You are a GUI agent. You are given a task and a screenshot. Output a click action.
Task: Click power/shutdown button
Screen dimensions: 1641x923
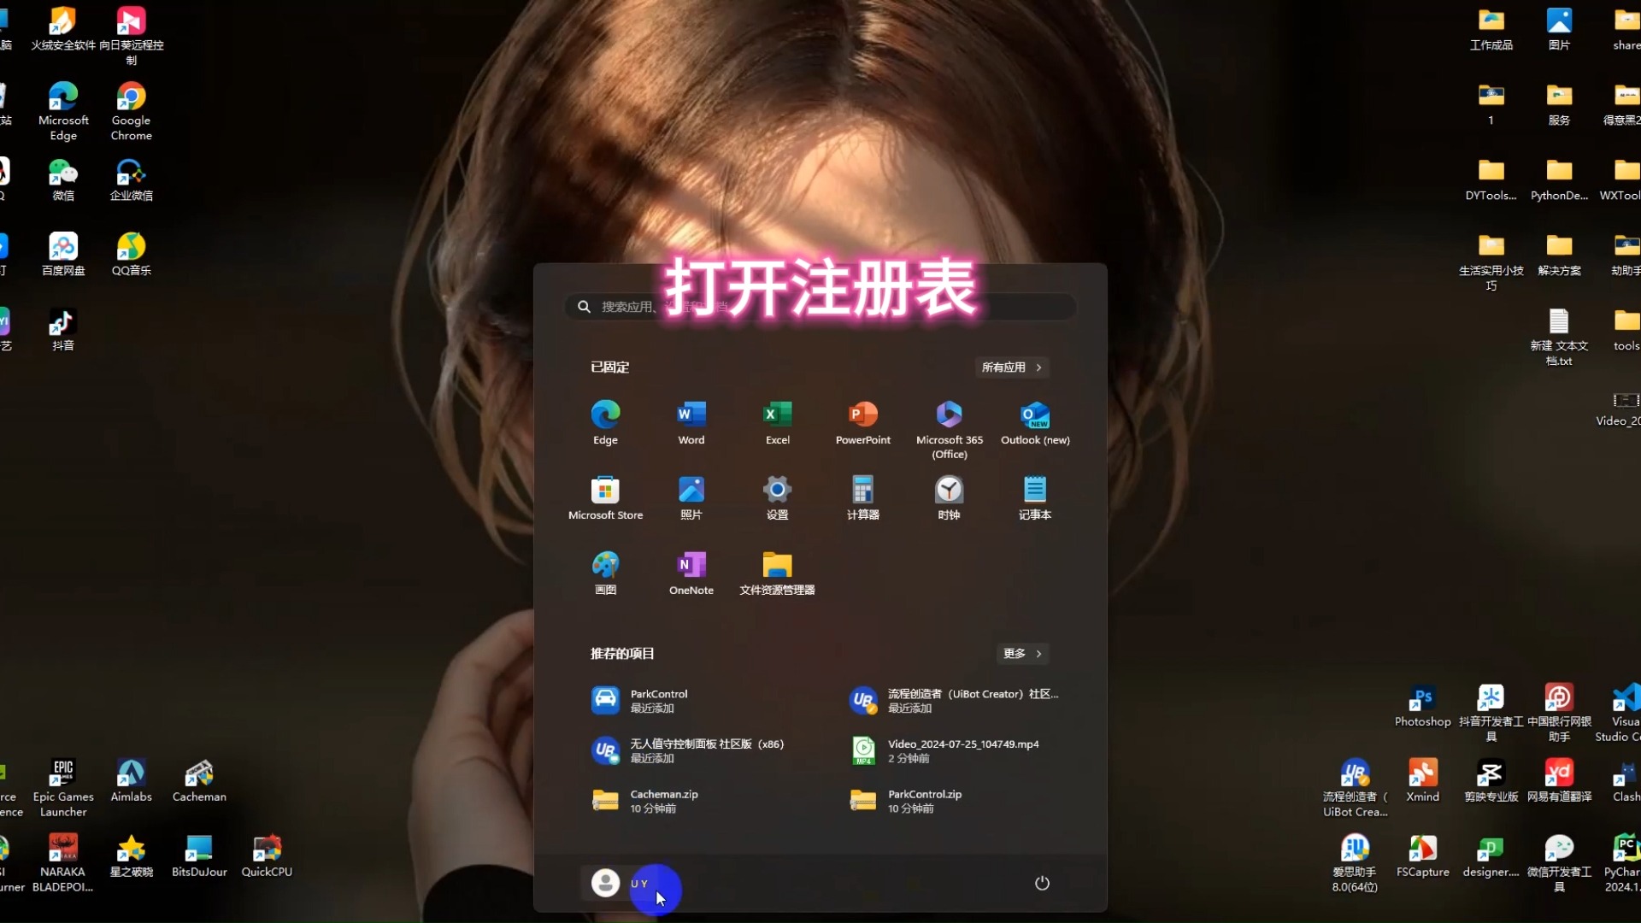pos(1041,883)
